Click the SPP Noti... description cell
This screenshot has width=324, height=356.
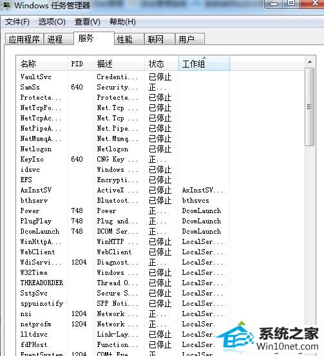(x=117, y=303)
